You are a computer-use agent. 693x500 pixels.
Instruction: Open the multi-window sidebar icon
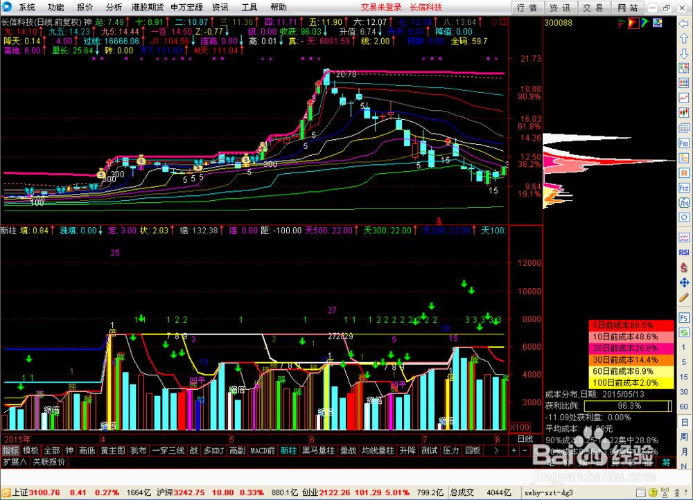[x=684, y=128]
